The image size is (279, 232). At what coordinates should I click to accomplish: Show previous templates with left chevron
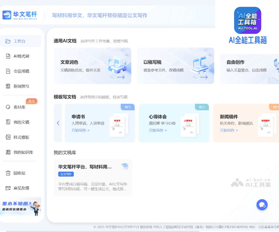[58, 123]
